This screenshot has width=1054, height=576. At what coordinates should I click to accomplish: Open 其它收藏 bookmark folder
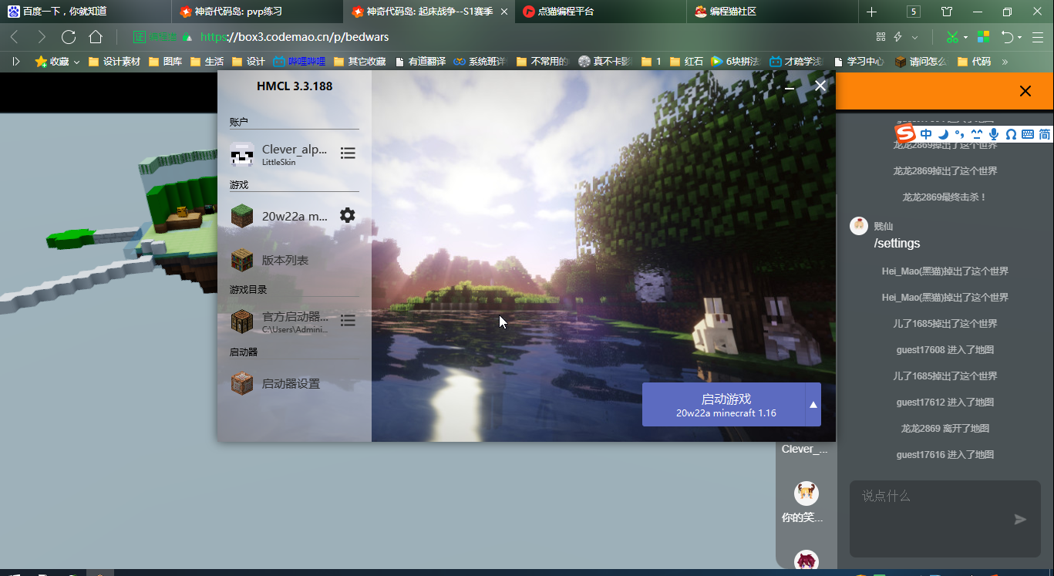tap(359, 62)
